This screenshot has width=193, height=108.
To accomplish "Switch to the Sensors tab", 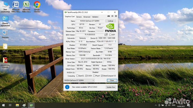I will tap(79, 17).
